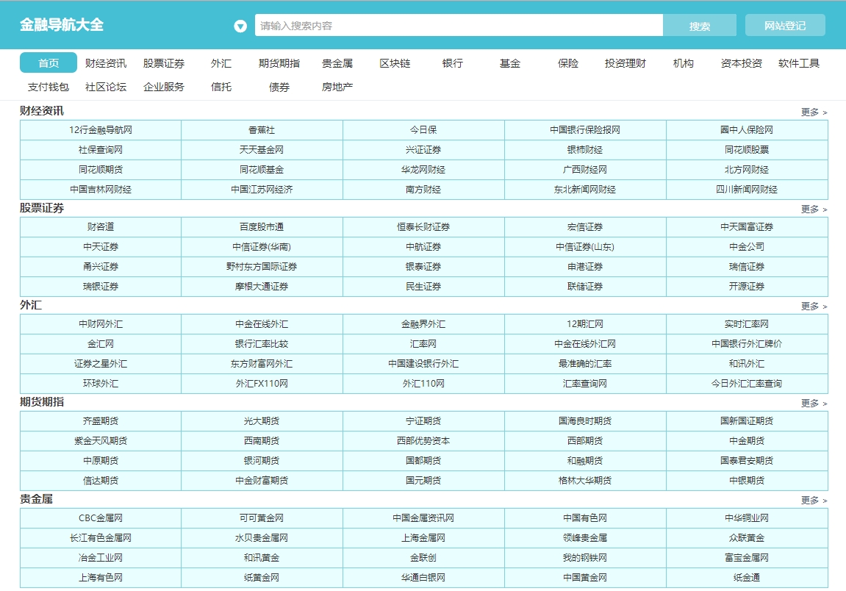This screenshot has width=846, height=591.
Task: Expand 更多 for the 期货期指 section
Action: pos(814,404)
